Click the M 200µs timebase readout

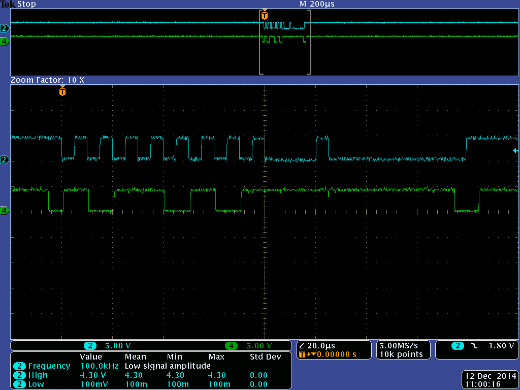click(317, 4)
